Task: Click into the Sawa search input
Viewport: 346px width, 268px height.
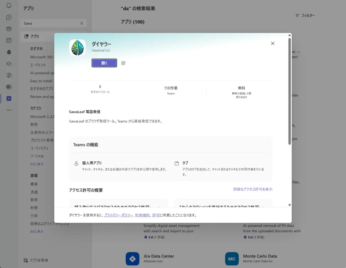Action: pyautogui.click(x=51, y=23)
